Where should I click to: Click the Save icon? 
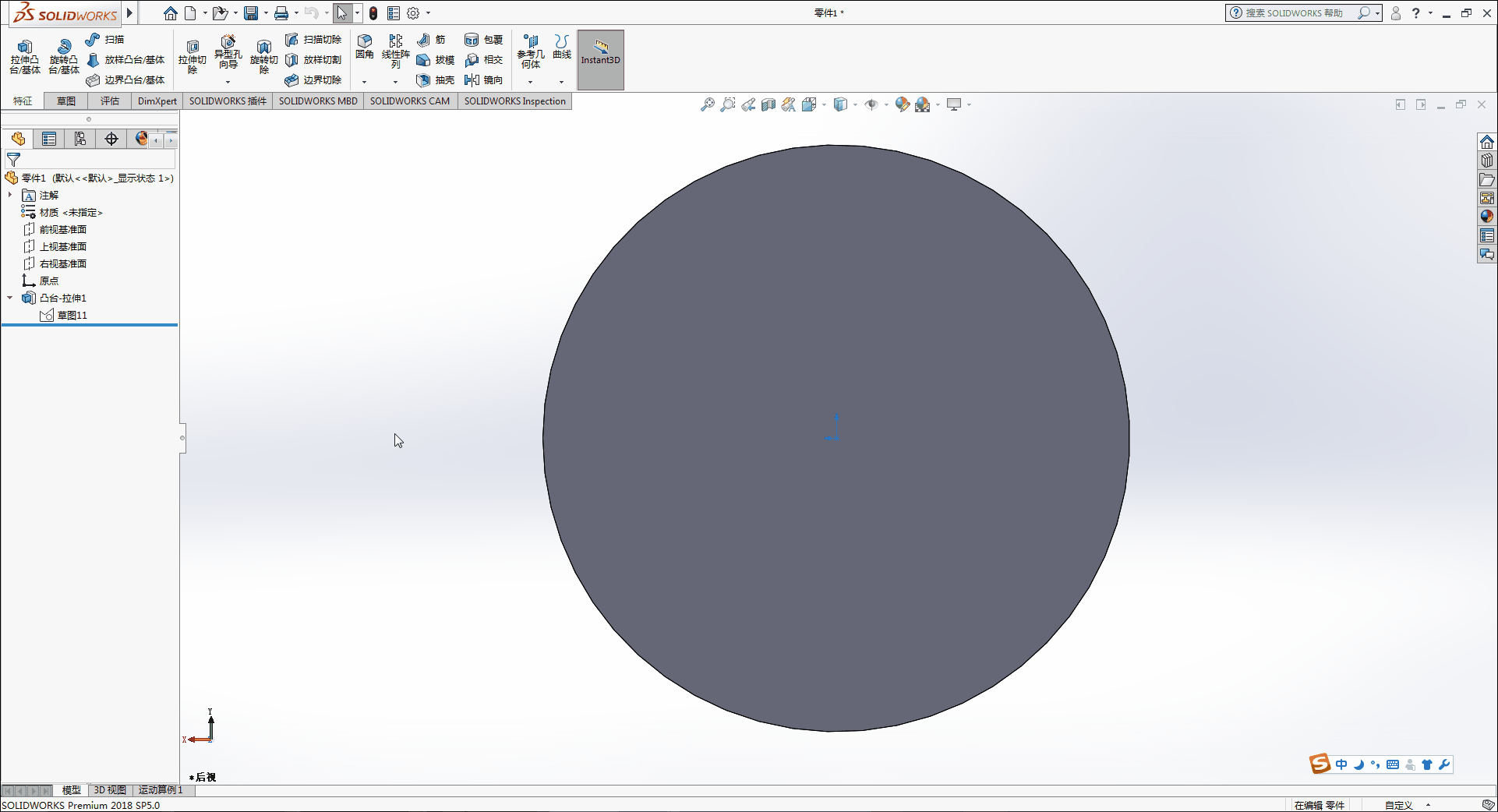click(x=251, y=13)
